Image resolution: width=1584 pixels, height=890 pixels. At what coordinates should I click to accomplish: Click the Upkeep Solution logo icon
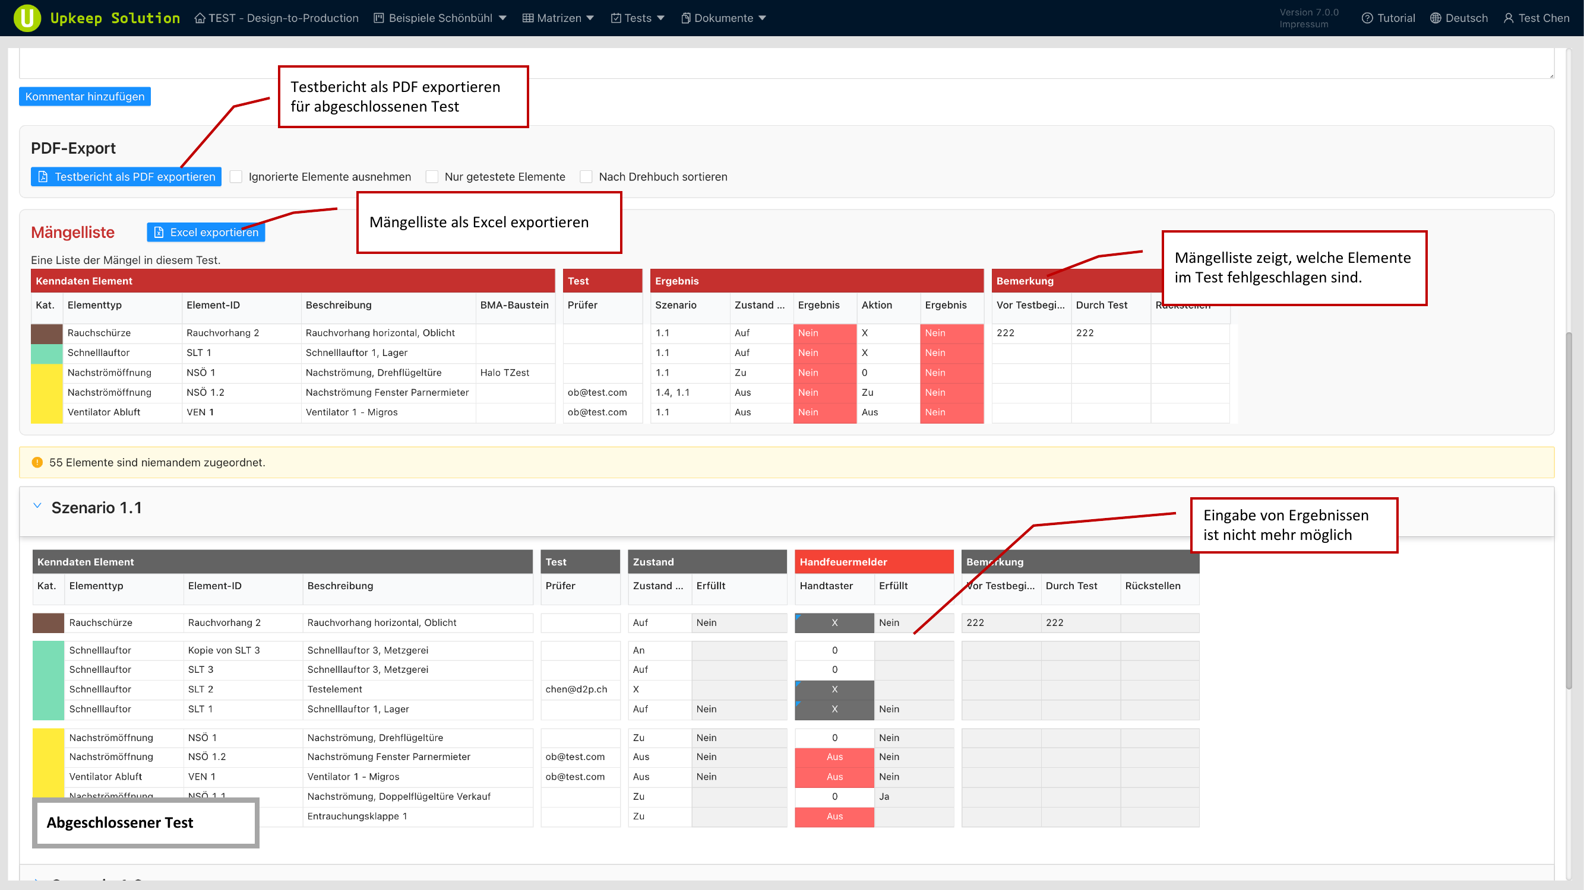(x=27, y=18)
